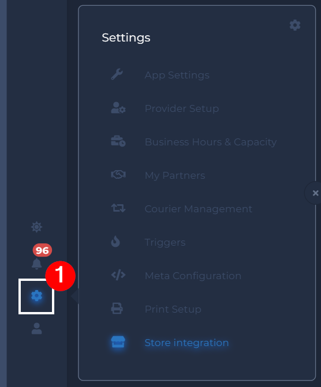This screenshot has width=321, height=387.
Task: Click the Print Setup printer icon
Action: 117,308
